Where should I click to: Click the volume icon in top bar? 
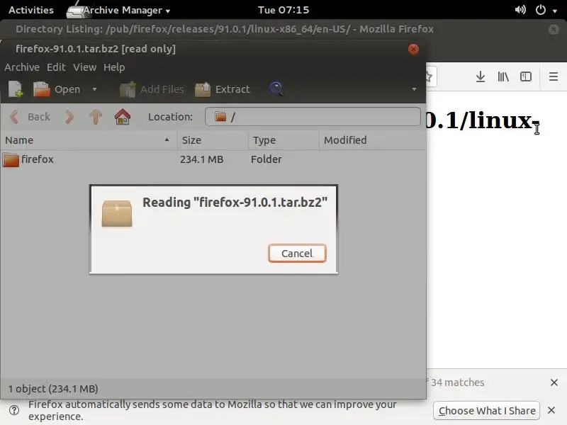[520, 10]
